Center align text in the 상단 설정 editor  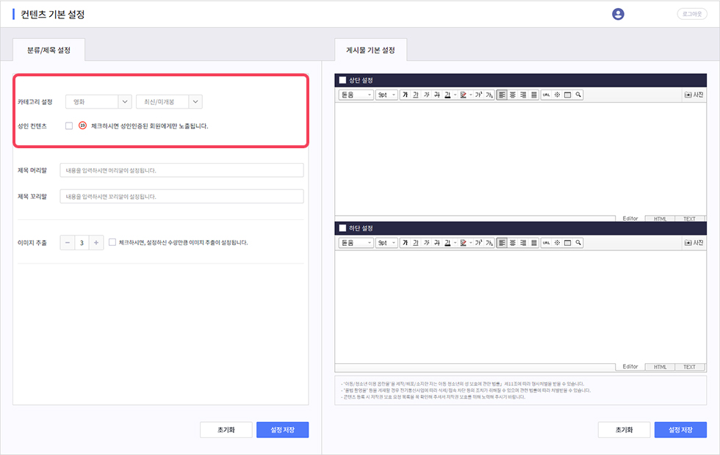(513, 95)
